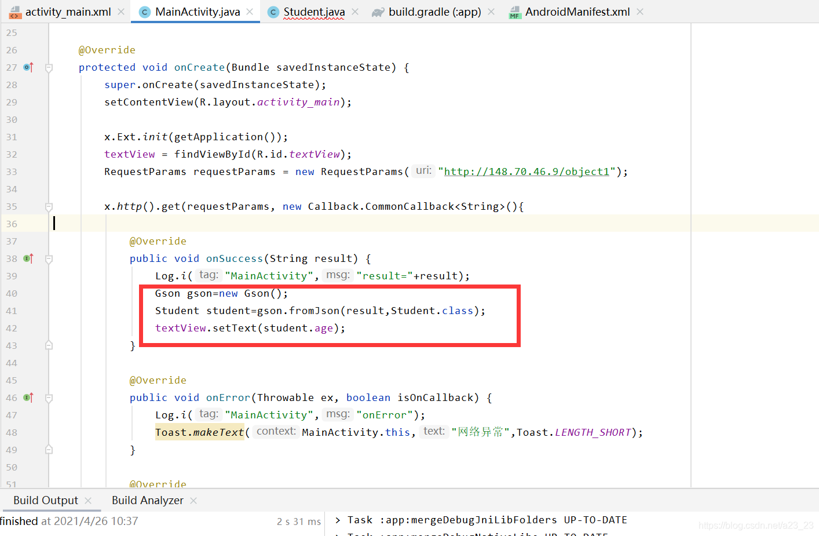Image resolution: width=819 pixels, height=536 pixels.
Task: Click the onCreate method name
Action: coord(199,67)
